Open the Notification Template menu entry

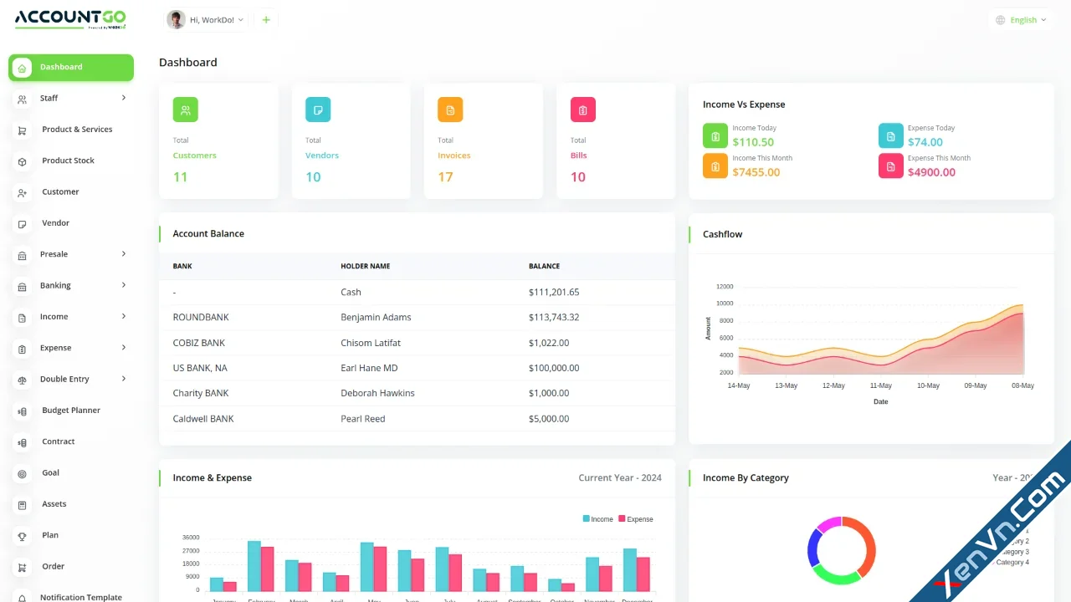pyautogui.click(x=79, y=596)
